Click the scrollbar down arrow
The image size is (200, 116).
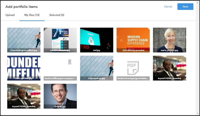pyautogui.click(x=198, y=113)
